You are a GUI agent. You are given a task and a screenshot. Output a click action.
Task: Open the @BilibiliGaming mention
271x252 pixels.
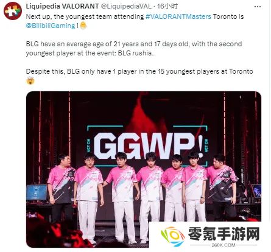51,26
